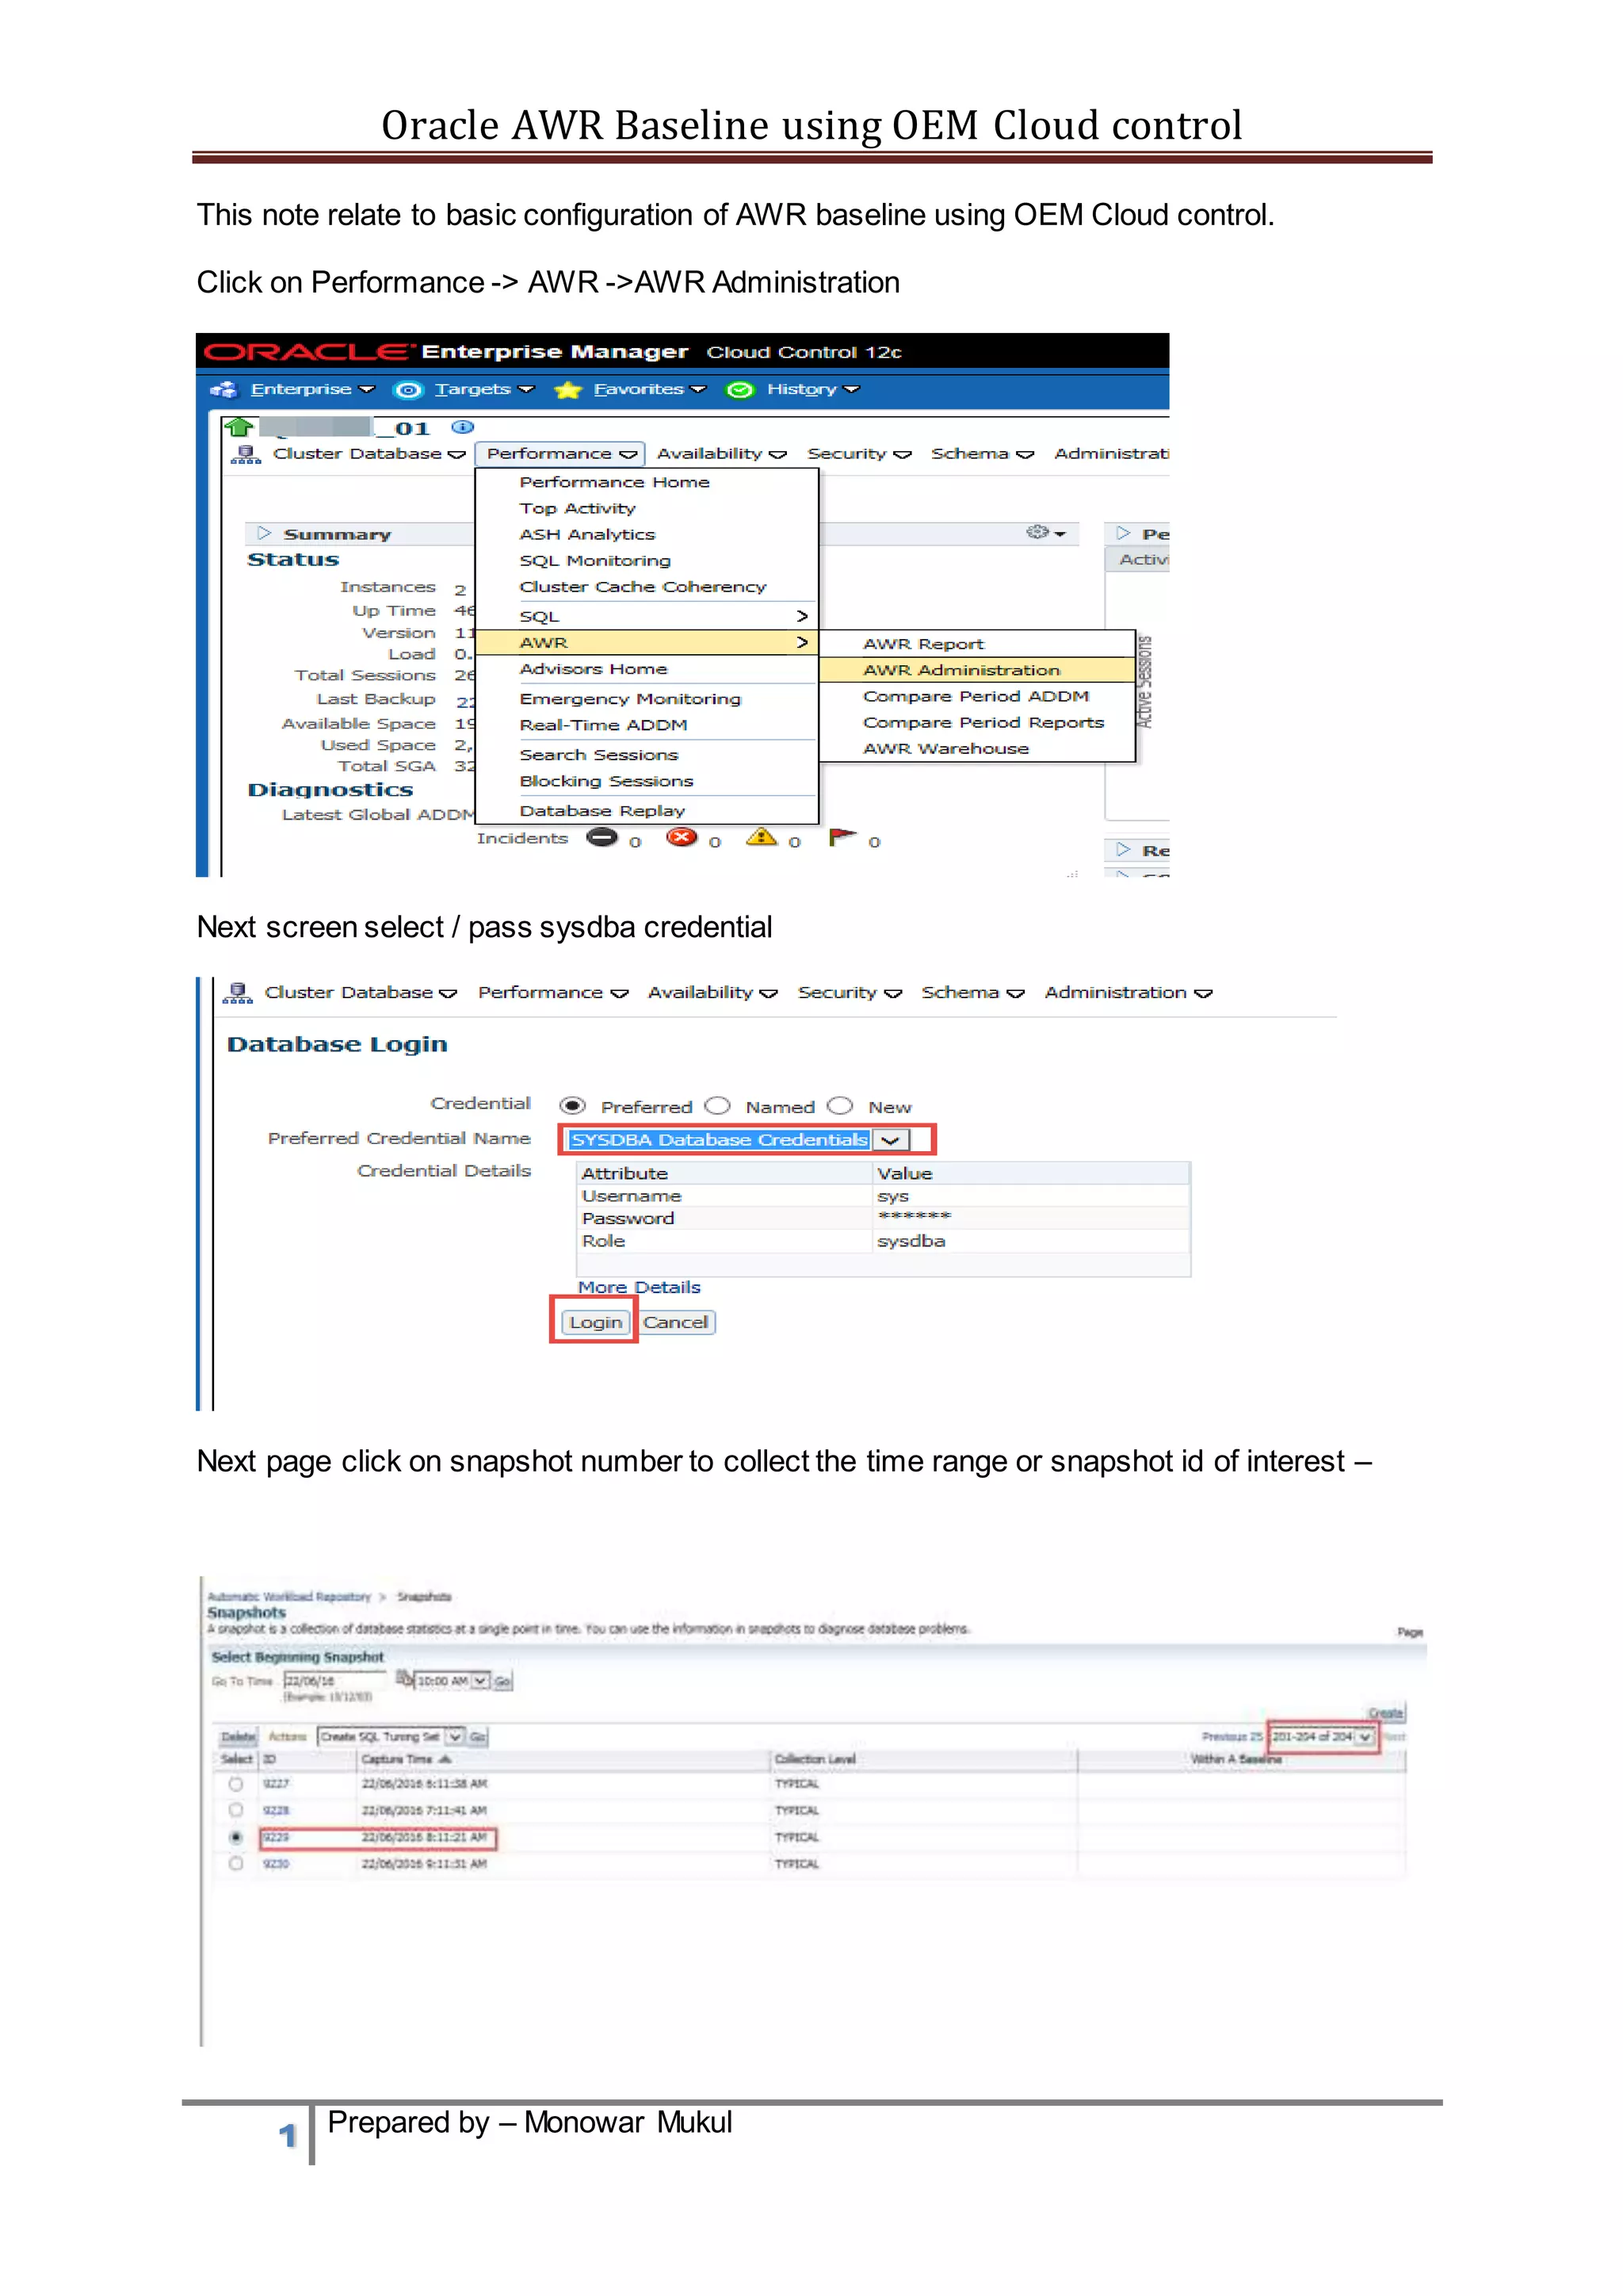Click the calendar icon next to Go To Time
This screenshot has width=1623, height=2296.
pyautogui.click(x=403, y=1678)
